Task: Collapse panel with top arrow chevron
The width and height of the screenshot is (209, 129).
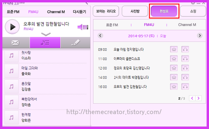Action: pyautogui.click(x=87, y=3)
